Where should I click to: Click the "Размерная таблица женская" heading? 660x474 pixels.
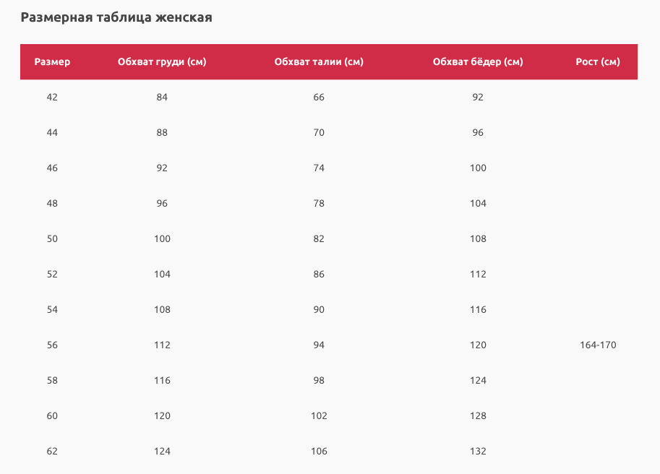[116, 17]
